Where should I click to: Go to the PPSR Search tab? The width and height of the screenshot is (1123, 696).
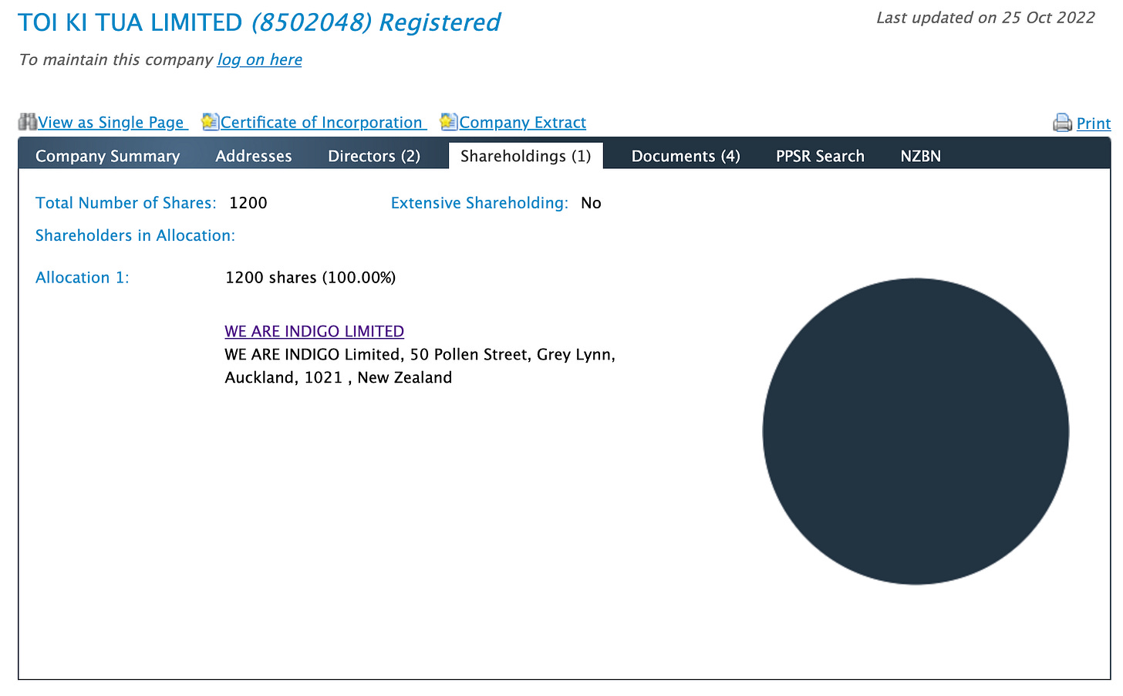tap(820, 156)
